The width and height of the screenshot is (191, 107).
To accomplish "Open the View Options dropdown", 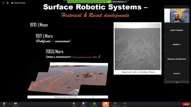I will [x=119, y=2].
